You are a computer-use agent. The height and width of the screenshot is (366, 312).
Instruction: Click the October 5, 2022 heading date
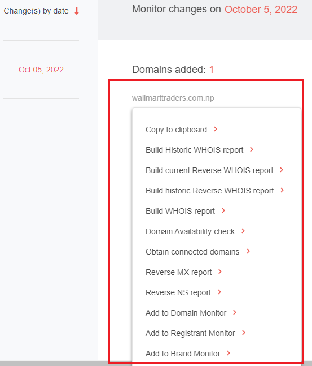click(x=261, y=10)
